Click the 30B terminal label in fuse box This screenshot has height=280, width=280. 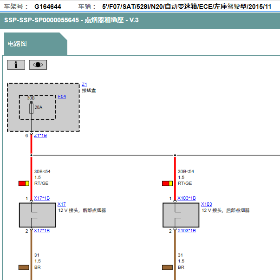[x=31, y=98]
